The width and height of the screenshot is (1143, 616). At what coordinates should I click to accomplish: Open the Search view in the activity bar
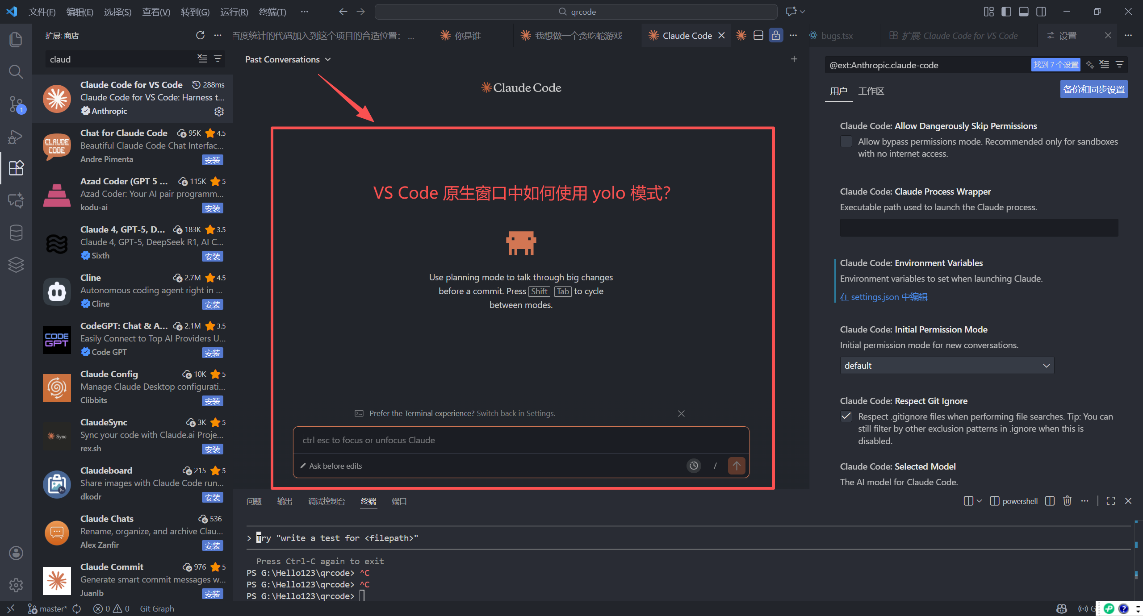point(16,71)
